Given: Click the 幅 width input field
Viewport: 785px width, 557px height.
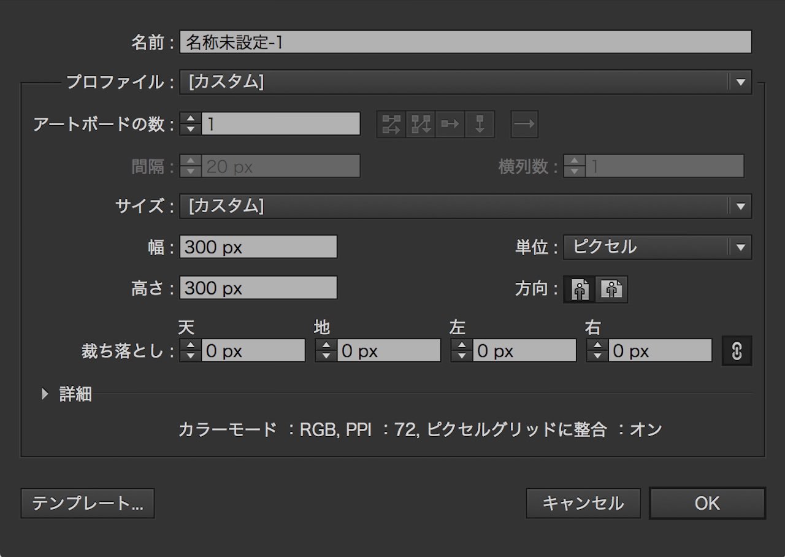Looking at the screenshot, I should click(x=258, y=247).
